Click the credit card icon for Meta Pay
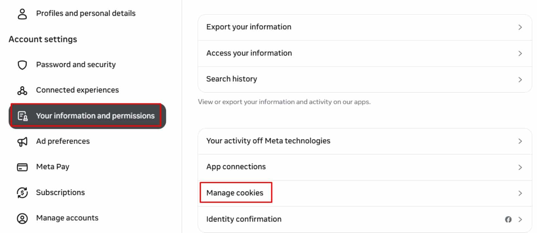This screenshot has height=233, width=537. coord(22,167)
